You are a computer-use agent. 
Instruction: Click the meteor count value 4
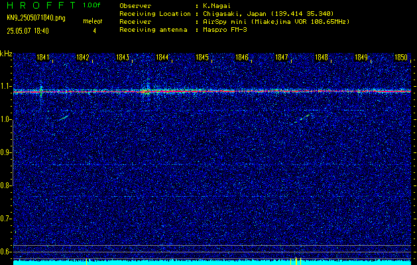94,31
